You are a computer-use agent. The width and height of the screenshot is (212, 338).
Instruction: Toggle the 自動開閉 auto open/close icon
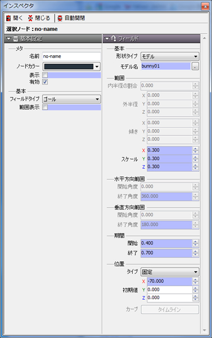coord(60,18)
